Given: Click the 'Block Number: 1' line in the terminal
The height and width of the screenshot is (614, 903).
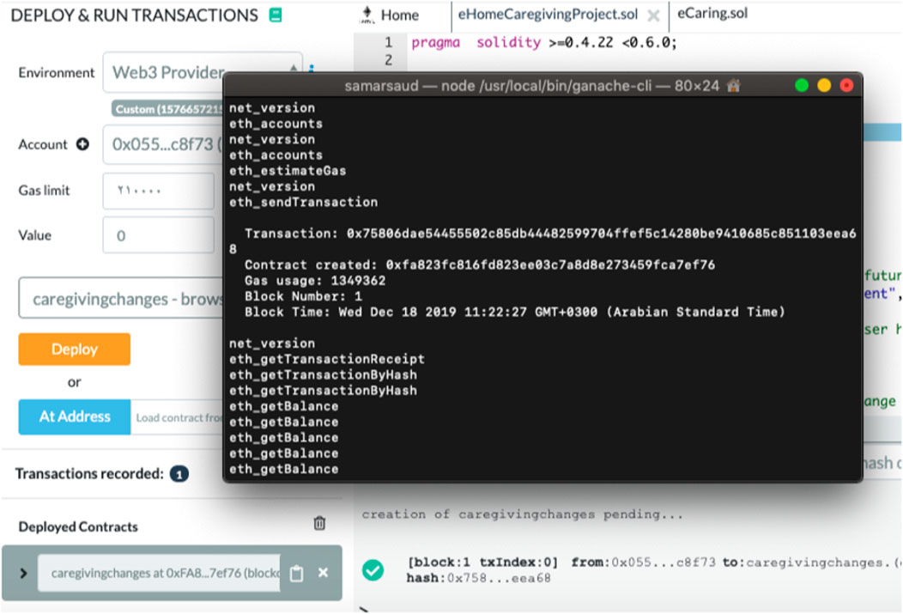Looking at the screenshot, I should click(x=303, y=296).
